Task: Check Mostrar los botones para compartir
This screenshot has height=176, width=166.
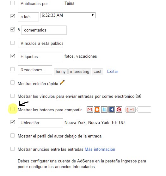Action: (x=13, y=109)
